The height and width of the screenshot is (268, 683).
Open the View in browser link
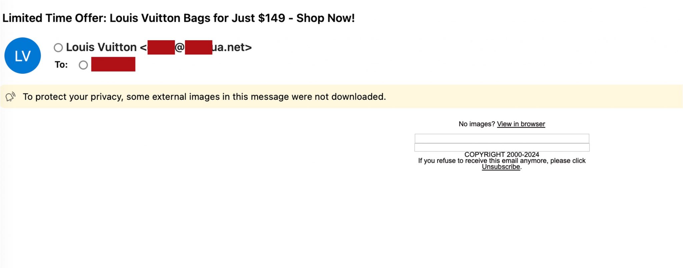point(521,124)
